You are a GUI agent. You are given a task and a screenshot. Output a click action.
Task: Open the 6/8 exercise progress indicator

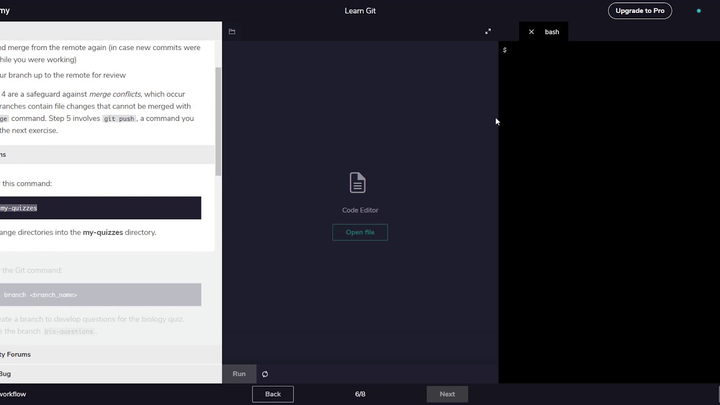tap(360, 394)
